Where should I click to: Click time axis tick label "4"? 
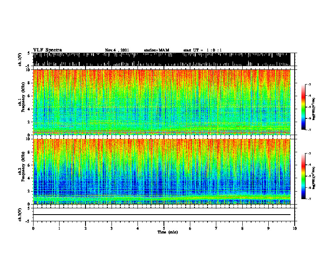point(138,228)
